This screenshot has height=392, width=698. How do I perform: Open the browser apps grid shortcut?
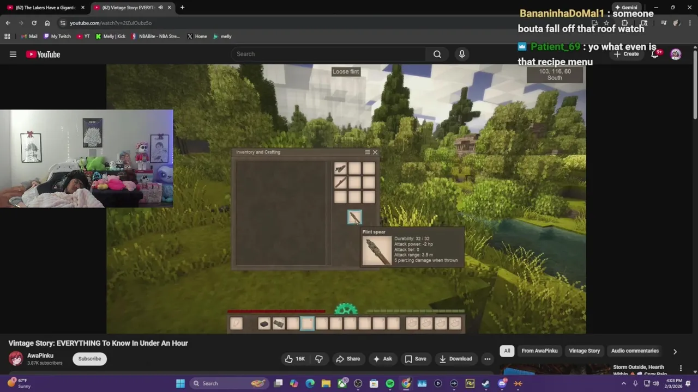7,36
